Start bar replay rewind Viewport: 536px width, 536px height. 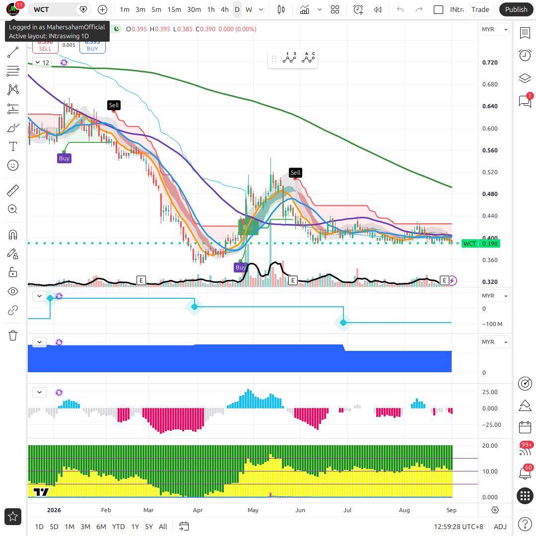tap(377, 9)
